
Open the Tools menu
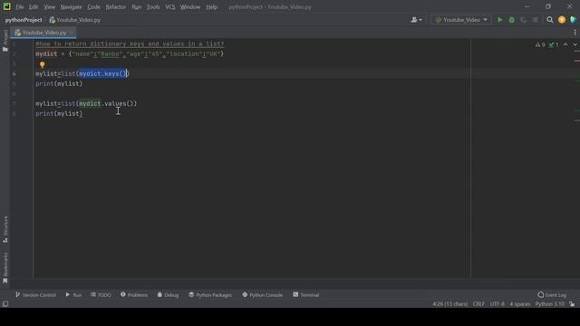pos(153,7)
